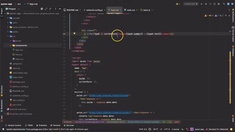Screen dimensions: 235x132
Task: Hide the Project panel using the minus icon
Action: pos(60,9)
